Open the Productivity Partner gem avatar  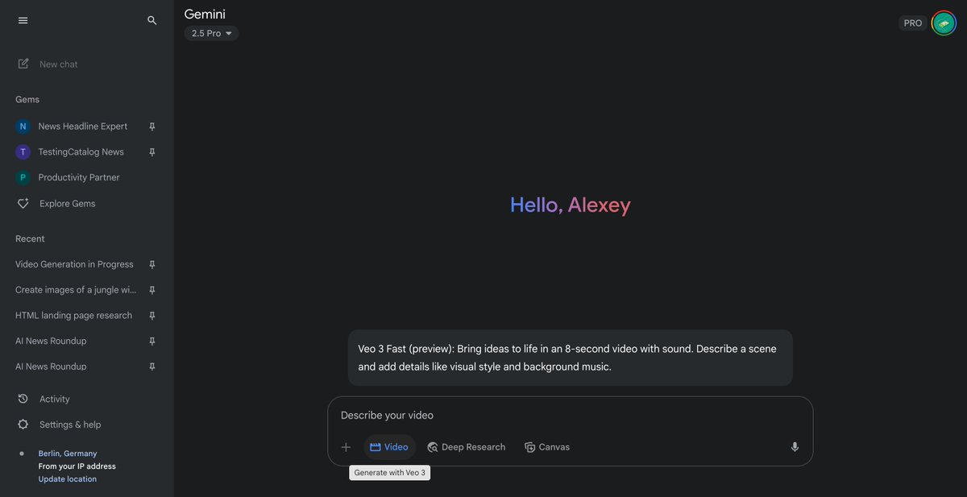23,177
